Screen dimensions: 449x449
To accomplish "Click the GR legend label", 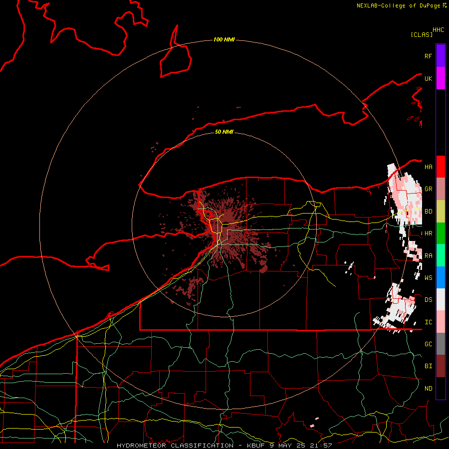I will (429, 189).
